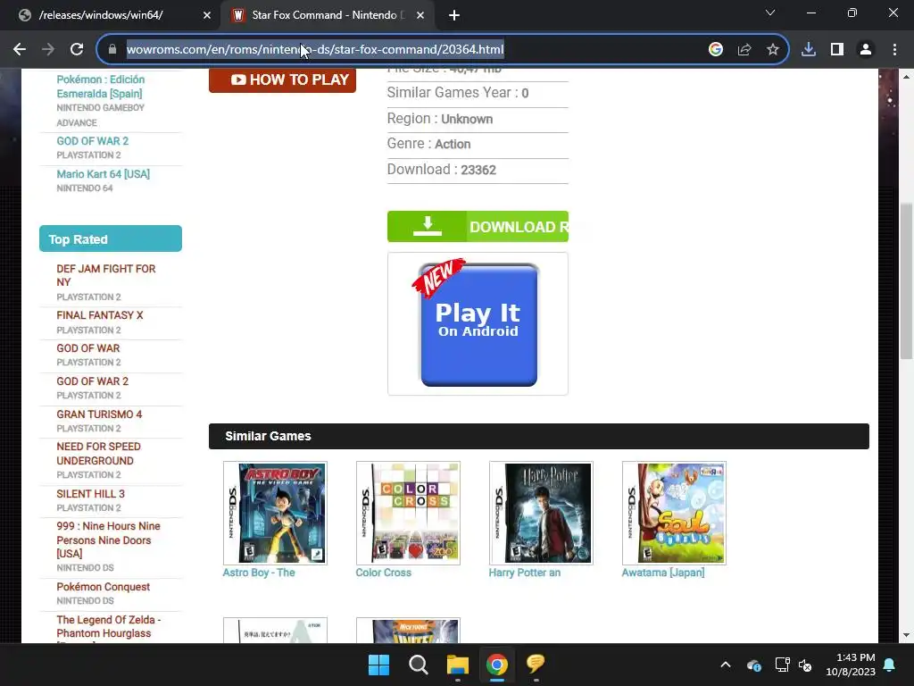Show hidden system tray icons

click(726, 665)
